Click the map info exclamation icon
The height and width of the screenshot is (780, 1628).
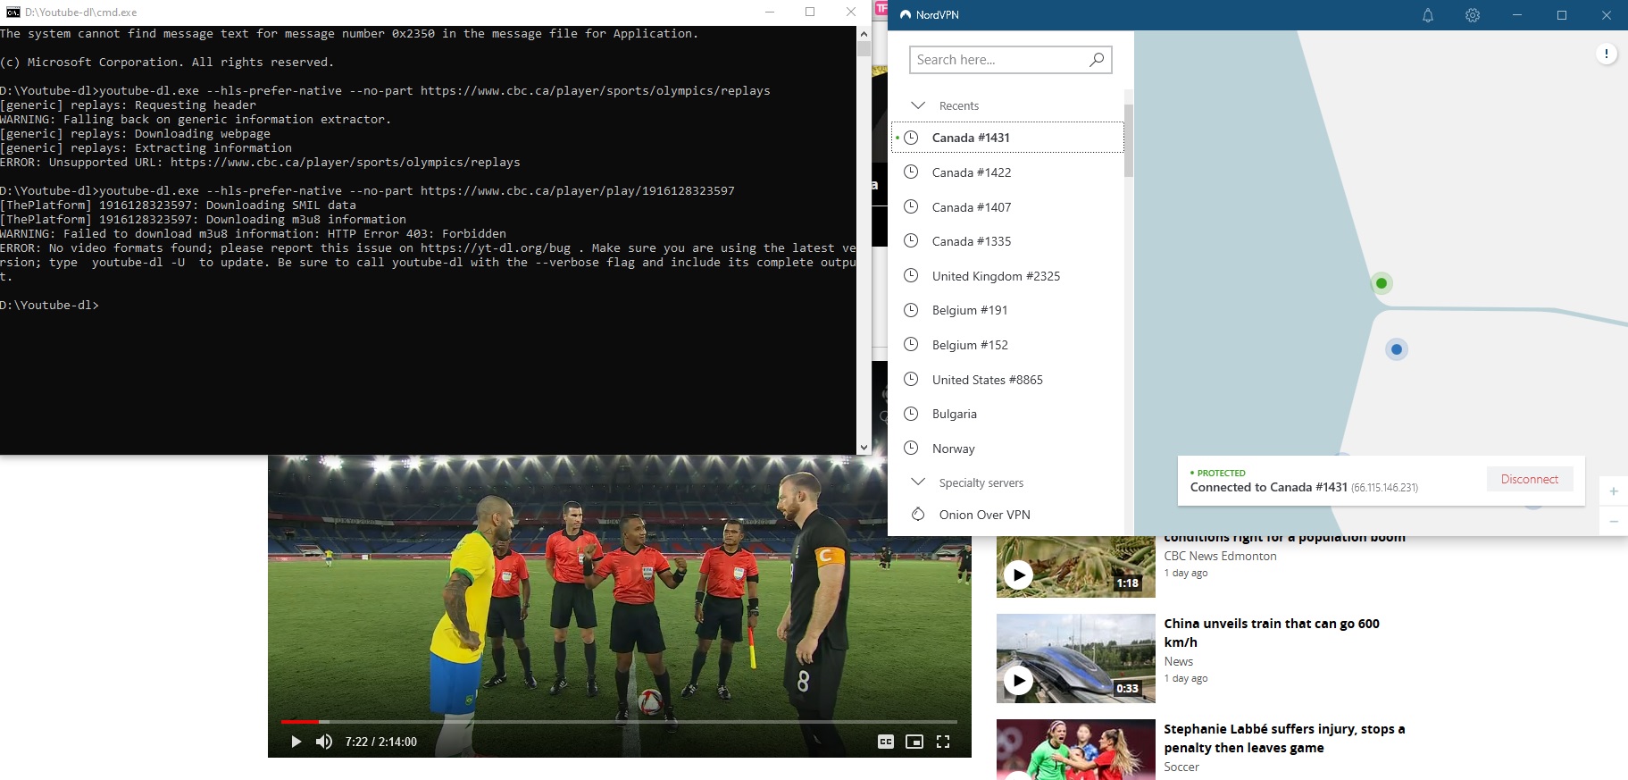point(1606,55)
